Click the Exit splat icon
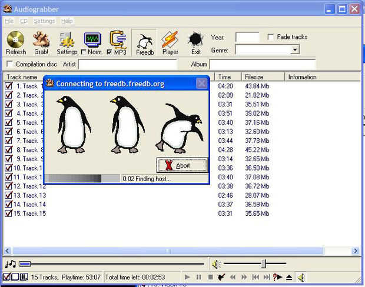The image size is (365, 287). click(196, 39)
